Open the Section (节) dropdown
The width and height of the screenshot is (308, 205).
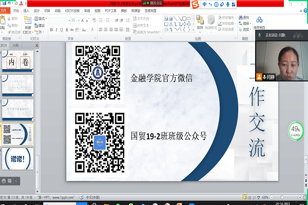pos(39,32)
